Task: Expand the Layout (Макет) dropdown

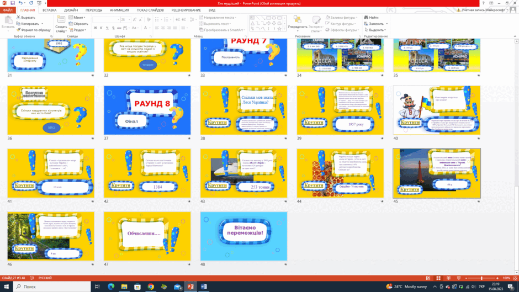Action: click(77, 18)
